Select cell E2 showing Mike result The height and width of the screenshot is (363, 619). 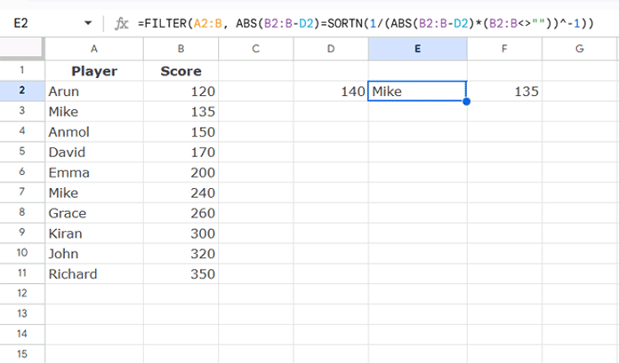[x=417, y=91]
